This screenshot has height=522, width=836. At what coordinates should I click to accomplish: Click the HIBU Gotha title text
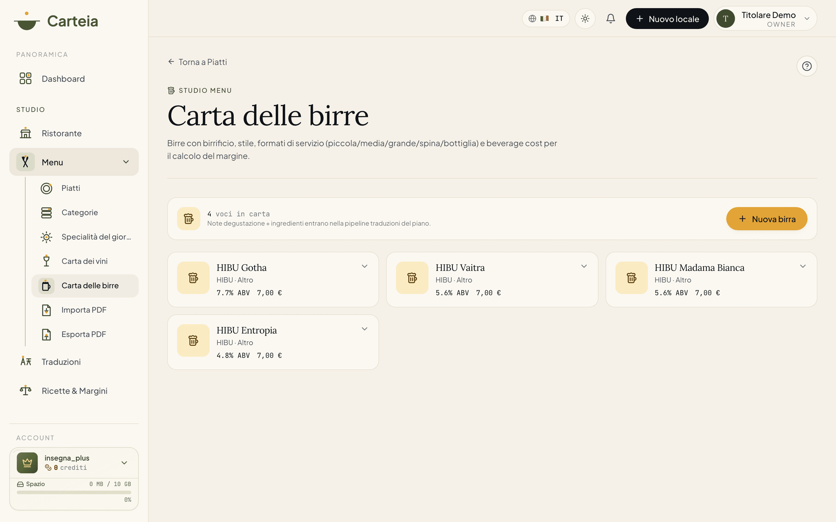[x=242, y=268]
